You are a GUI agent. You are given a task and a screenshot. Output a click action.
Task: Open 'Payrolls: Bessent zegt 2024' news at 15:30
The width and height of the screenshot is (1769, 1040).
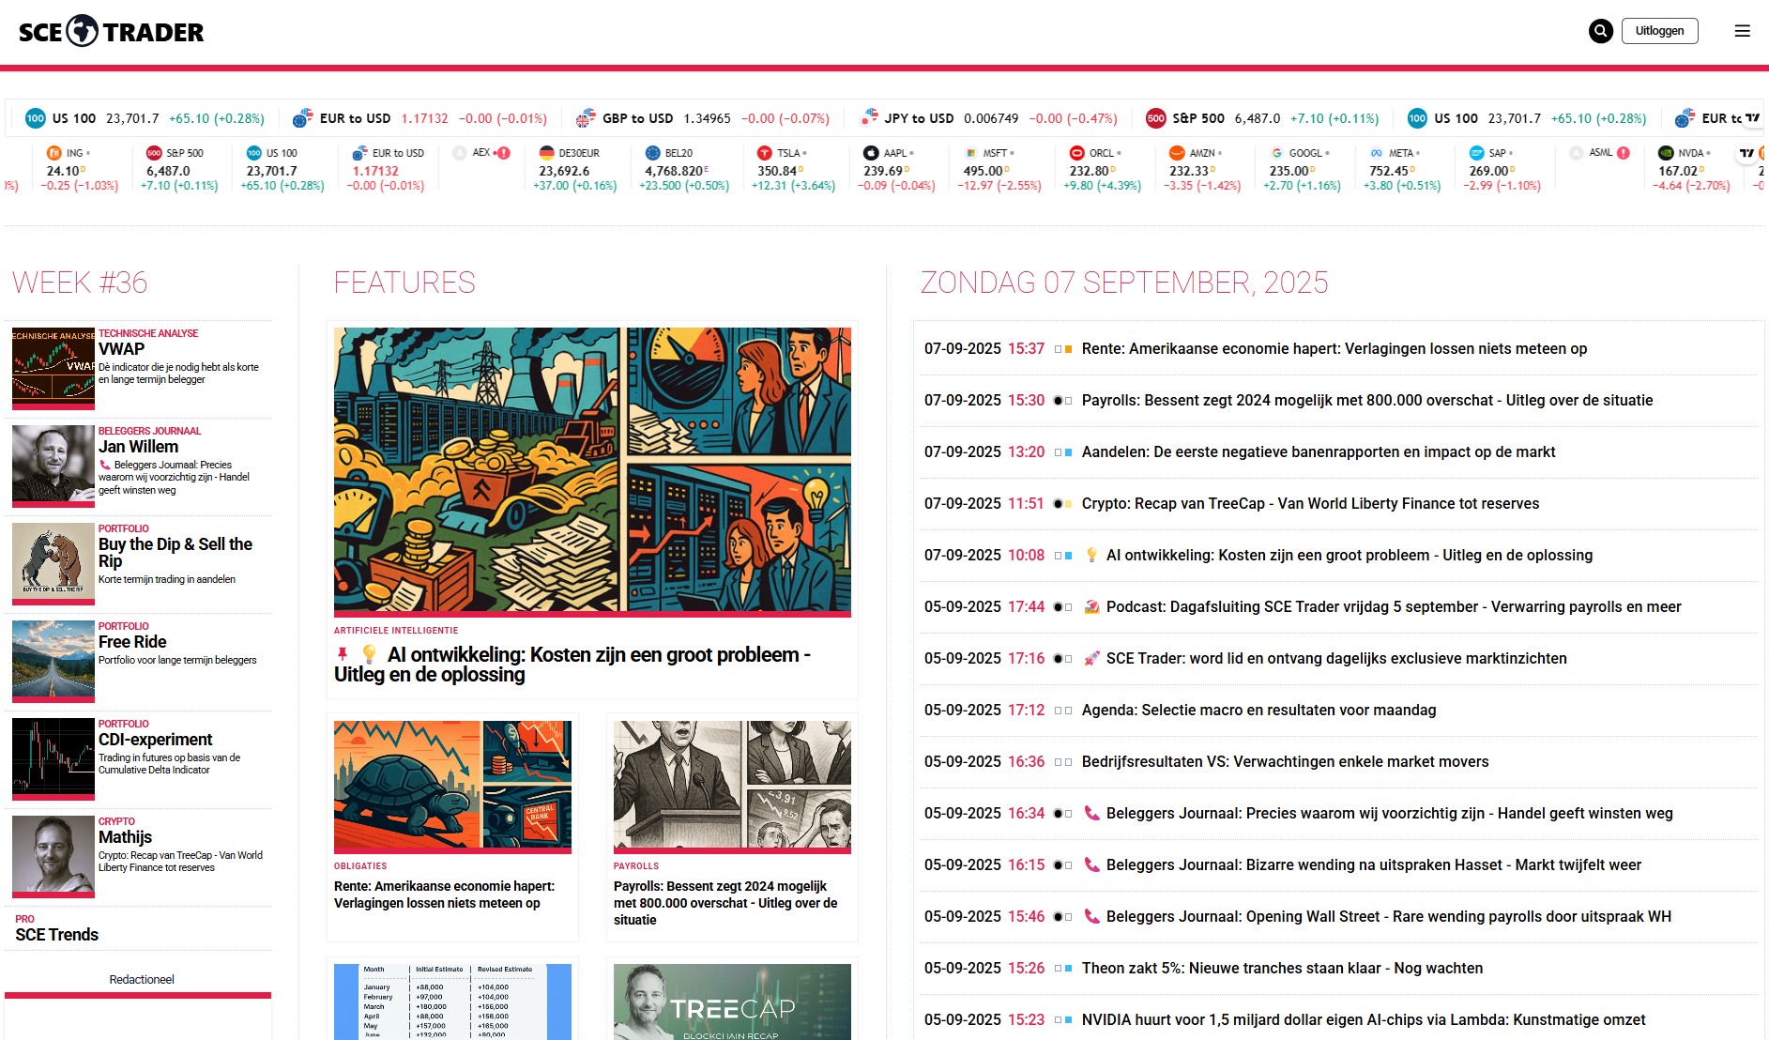(1366, 400)
